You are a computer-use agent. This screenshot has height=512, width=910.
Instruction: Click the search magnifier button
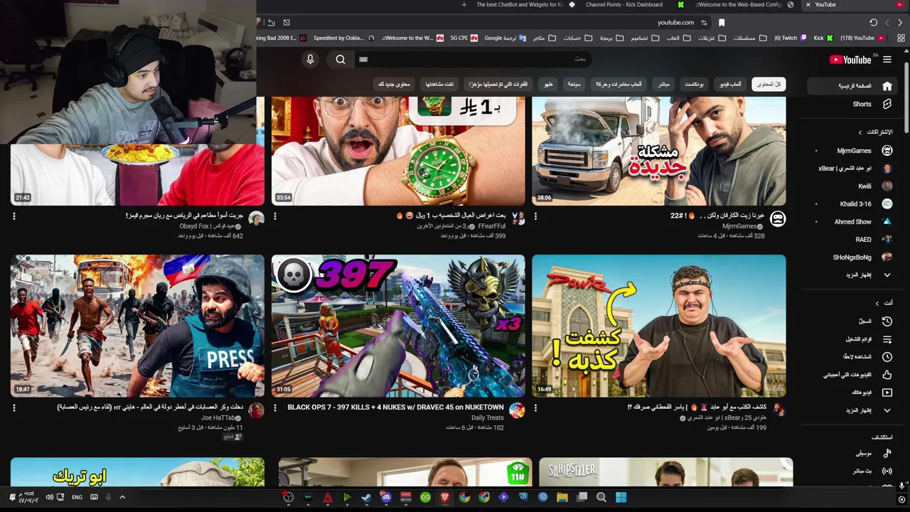point(341,60)
